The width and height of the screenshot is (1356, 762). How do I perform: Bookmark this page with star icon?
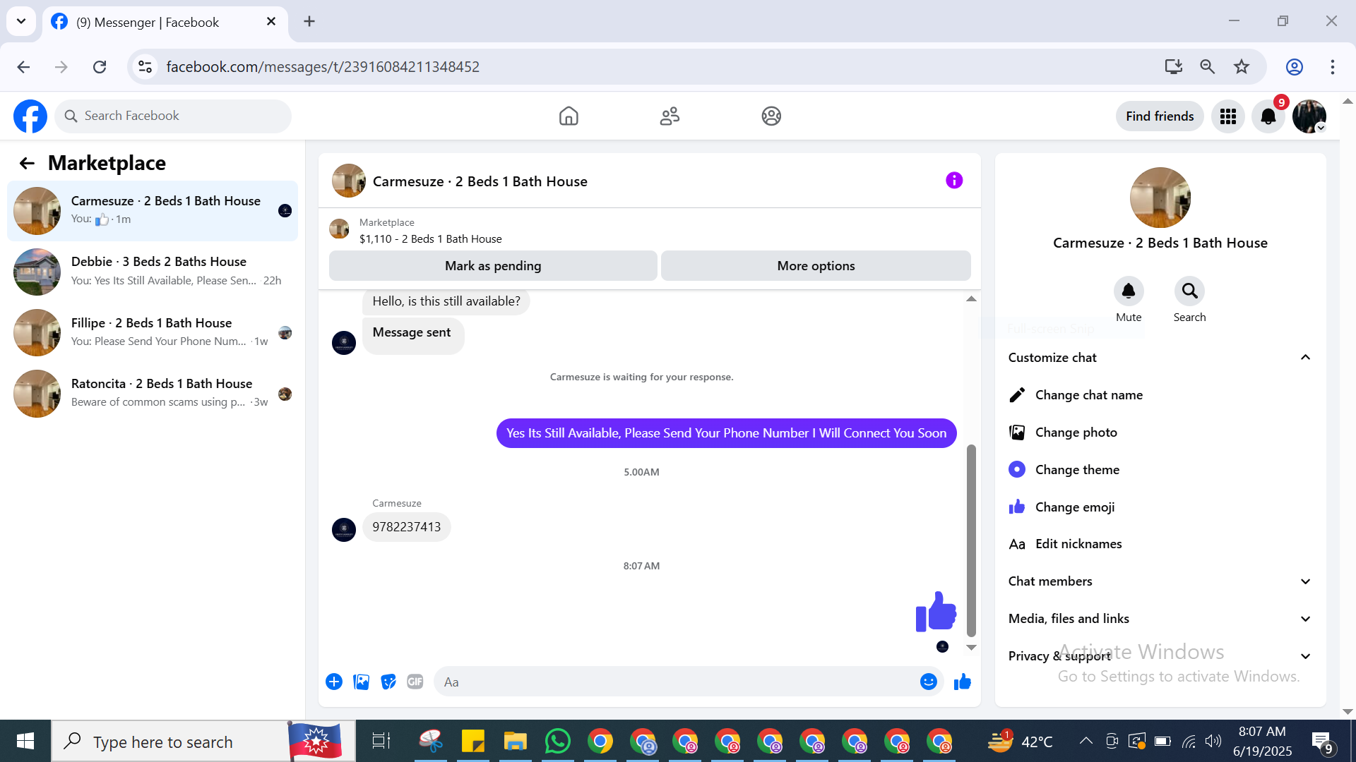pyautogui.click(x=1242, y=67)
